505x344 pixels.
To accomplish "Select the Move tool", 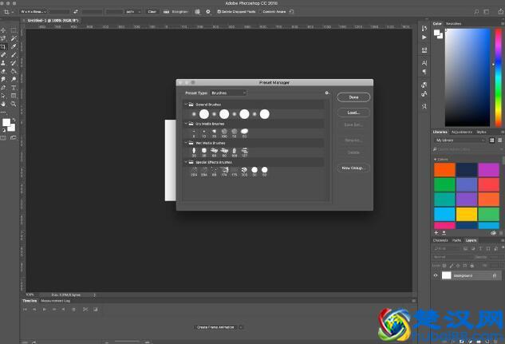I will coord(4,30).
